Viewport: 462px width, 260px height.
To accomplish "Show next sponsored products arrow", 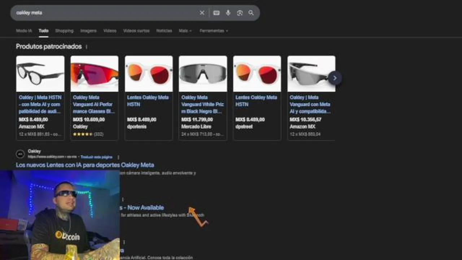I will point(335,78).
